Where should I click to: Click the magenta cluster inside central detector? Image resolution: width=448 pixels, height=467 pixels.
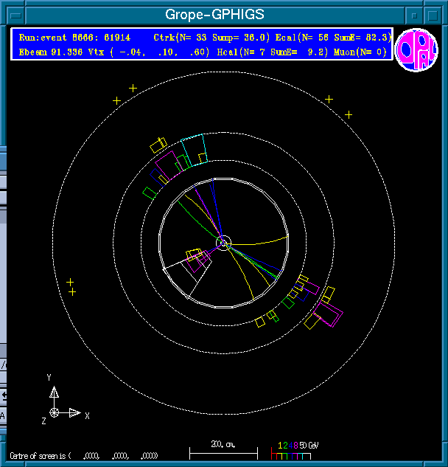point(197,260)
